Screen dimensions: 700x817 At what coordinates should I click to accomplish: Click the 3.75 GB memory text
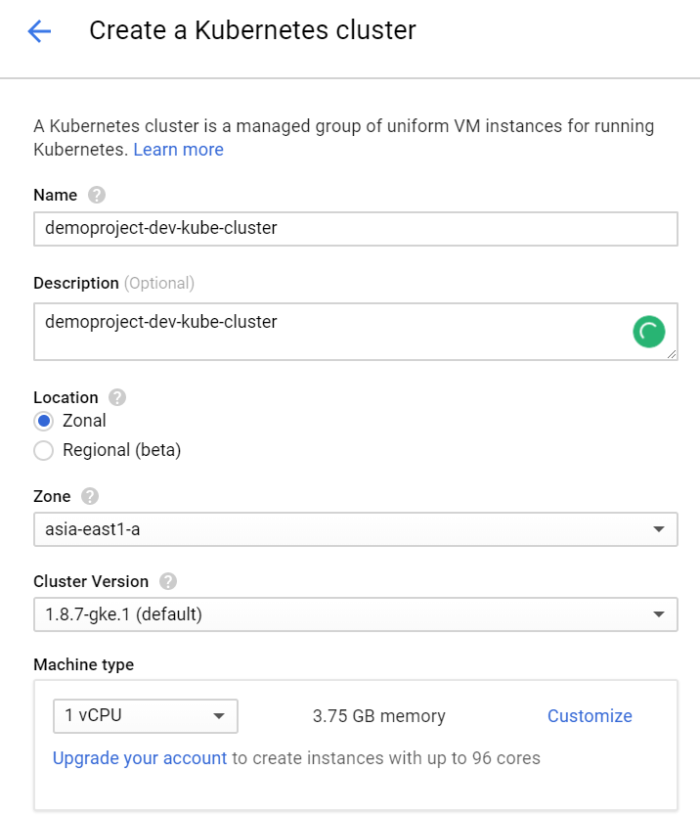point(379,716)
